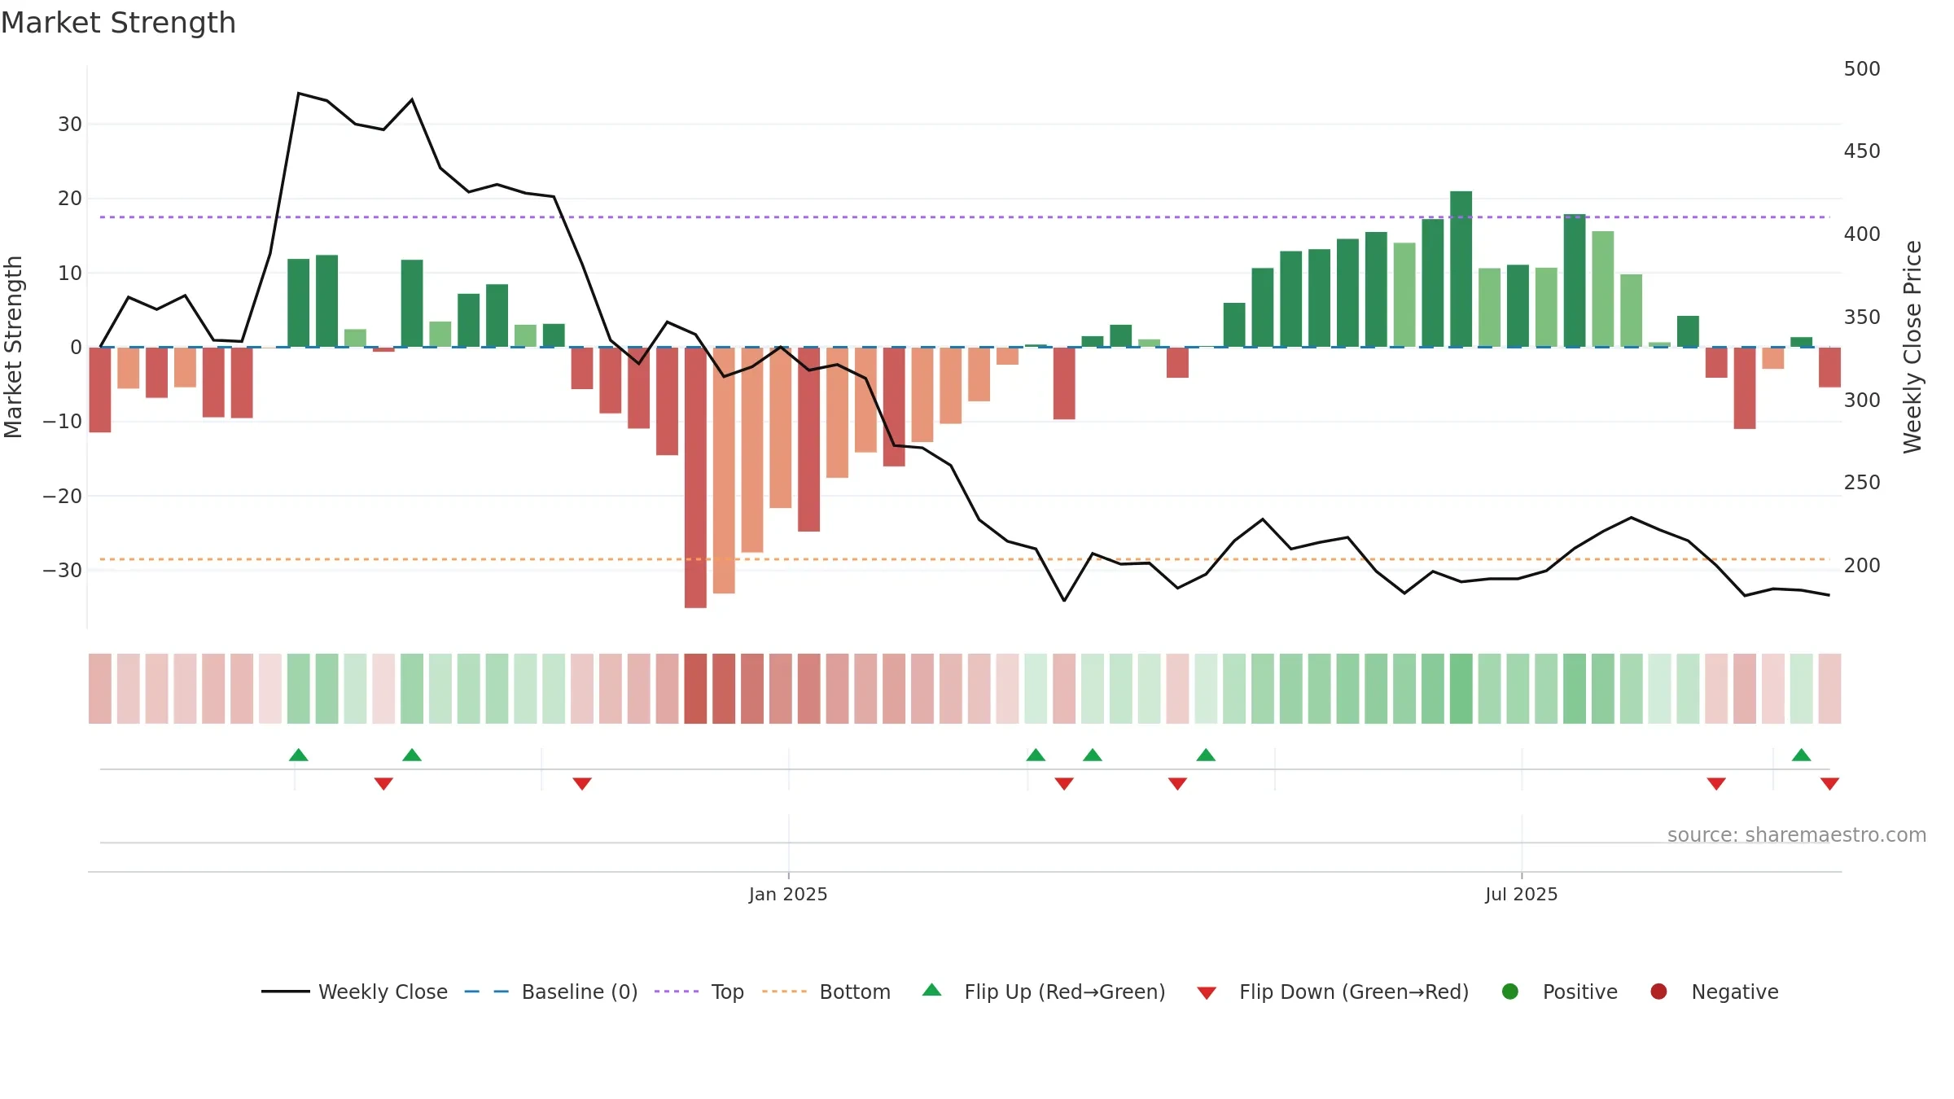Image resolution: width=1954 pixels, height=1099 pixels.
Task: Click the orange dotted Bottom line legend swatch
Action: coord(784,992)
